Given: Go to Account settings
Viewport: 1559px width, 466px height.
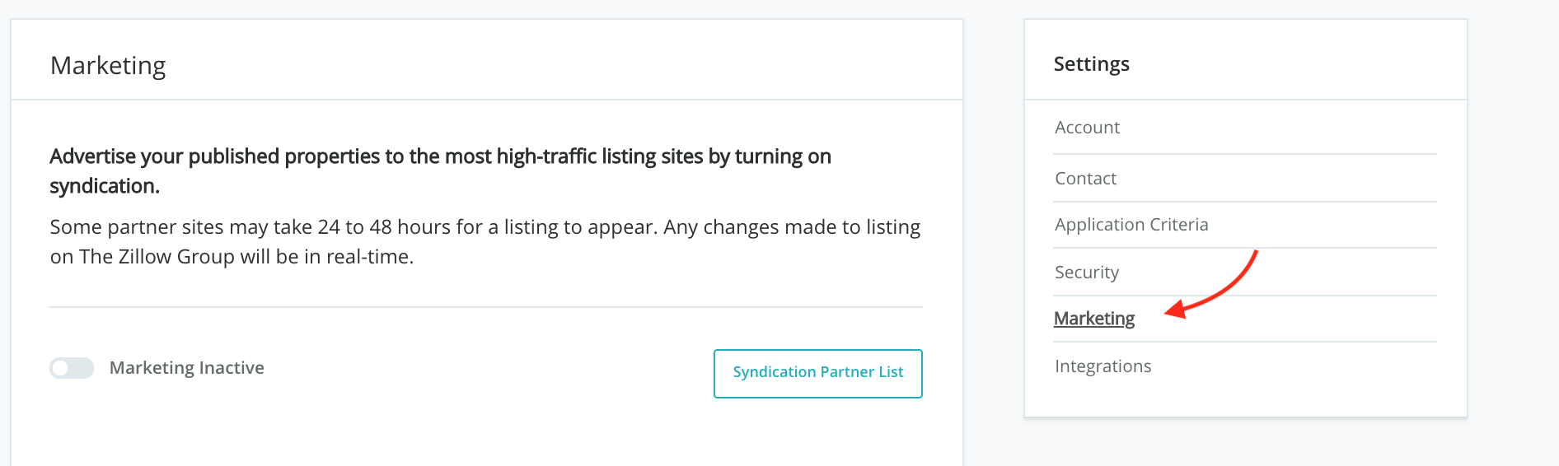Looking at the screenshot, I should [1087, 128].
